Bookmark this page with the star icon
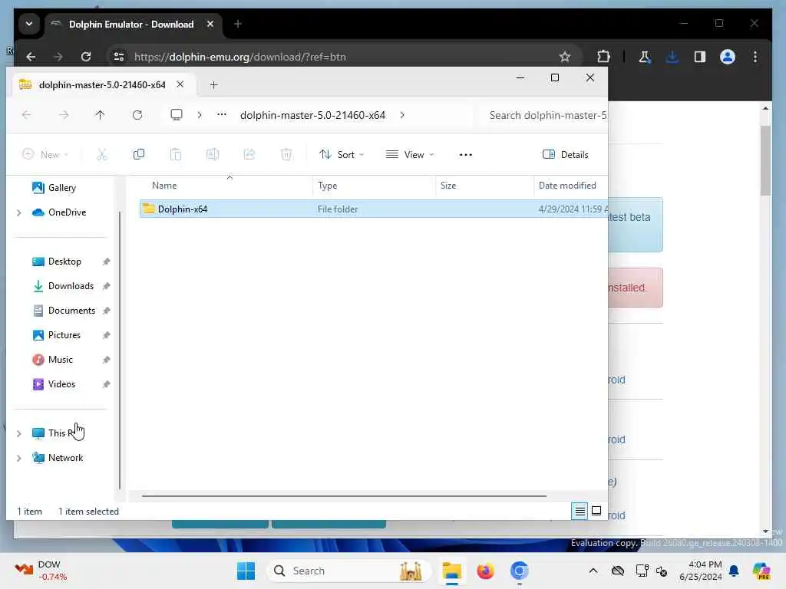786x589 pixels. (565, 57)
